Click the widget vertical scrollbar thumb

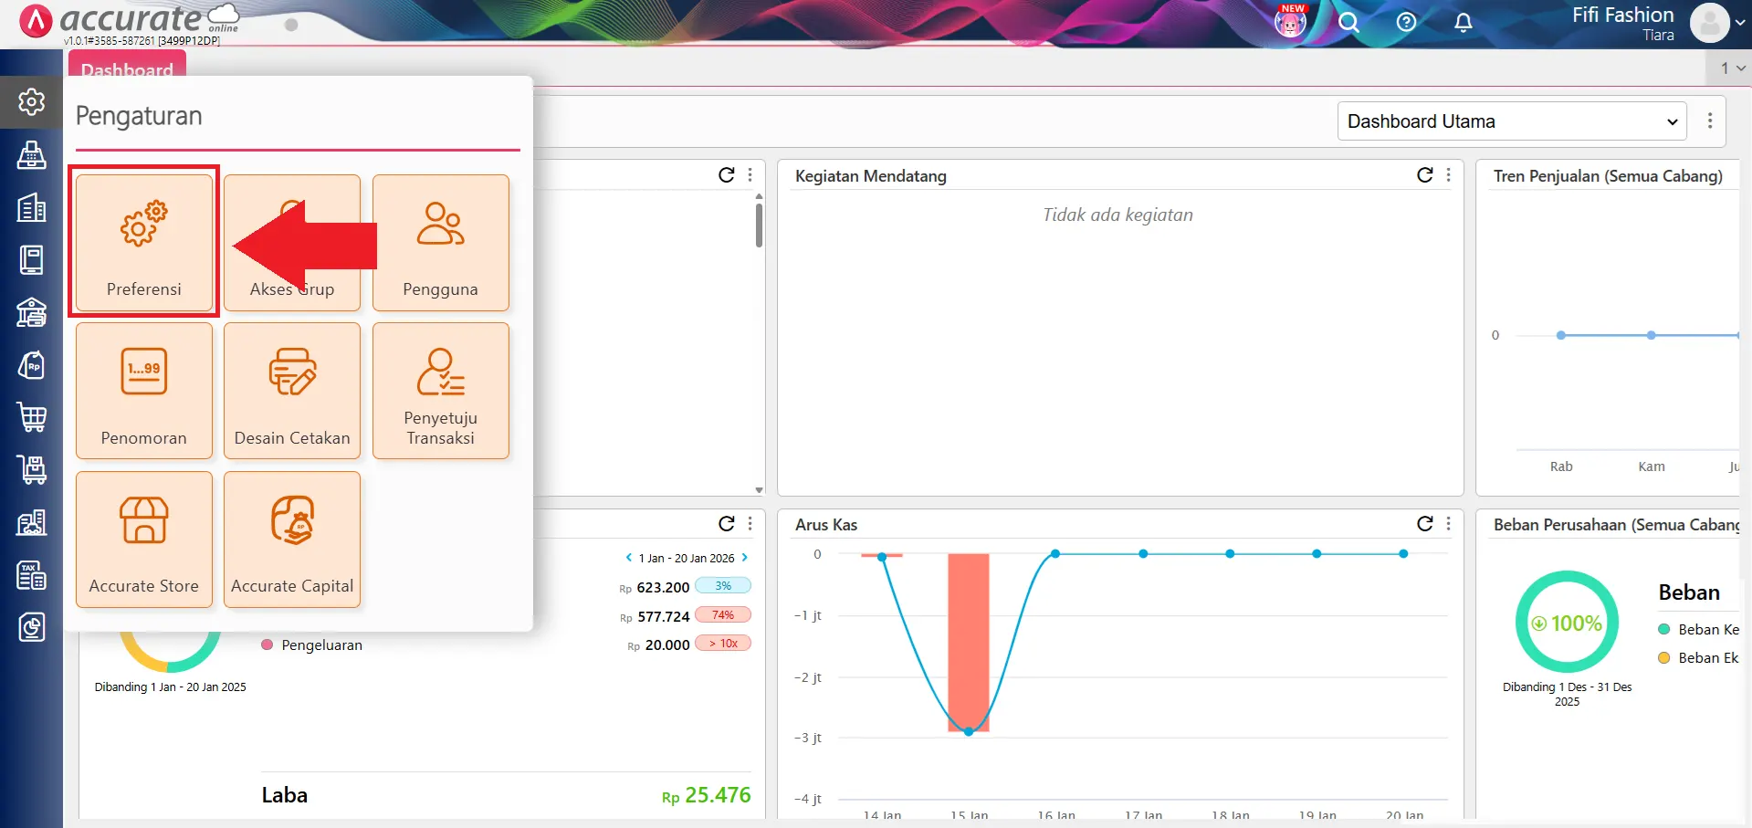pos(759,225)
